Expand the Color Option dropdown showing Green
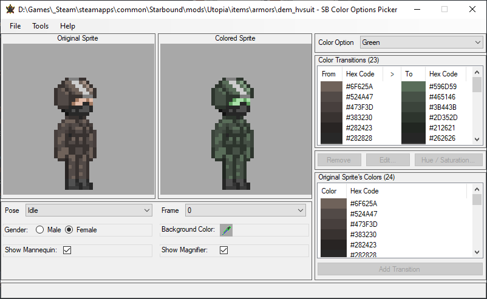 [421, 42]
